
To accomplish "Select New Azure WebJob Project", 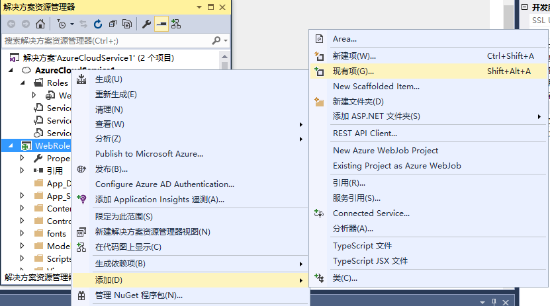I will pyautogui.click(x=429, y=151).
